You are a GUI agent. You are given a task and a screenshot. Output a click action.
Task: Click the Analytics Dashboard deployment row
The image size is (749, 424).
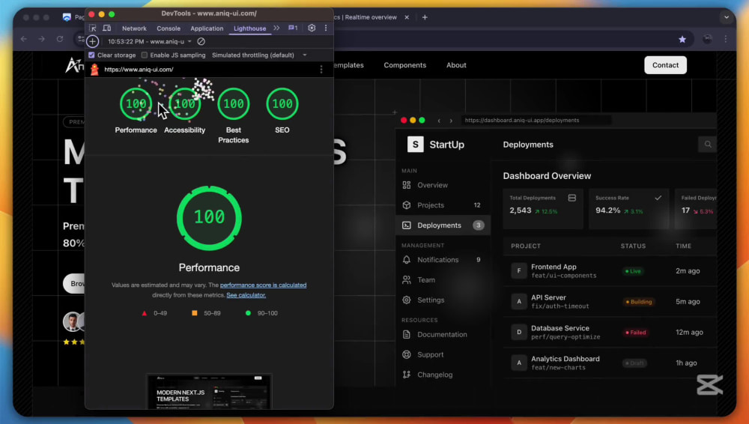coord(610,363)
